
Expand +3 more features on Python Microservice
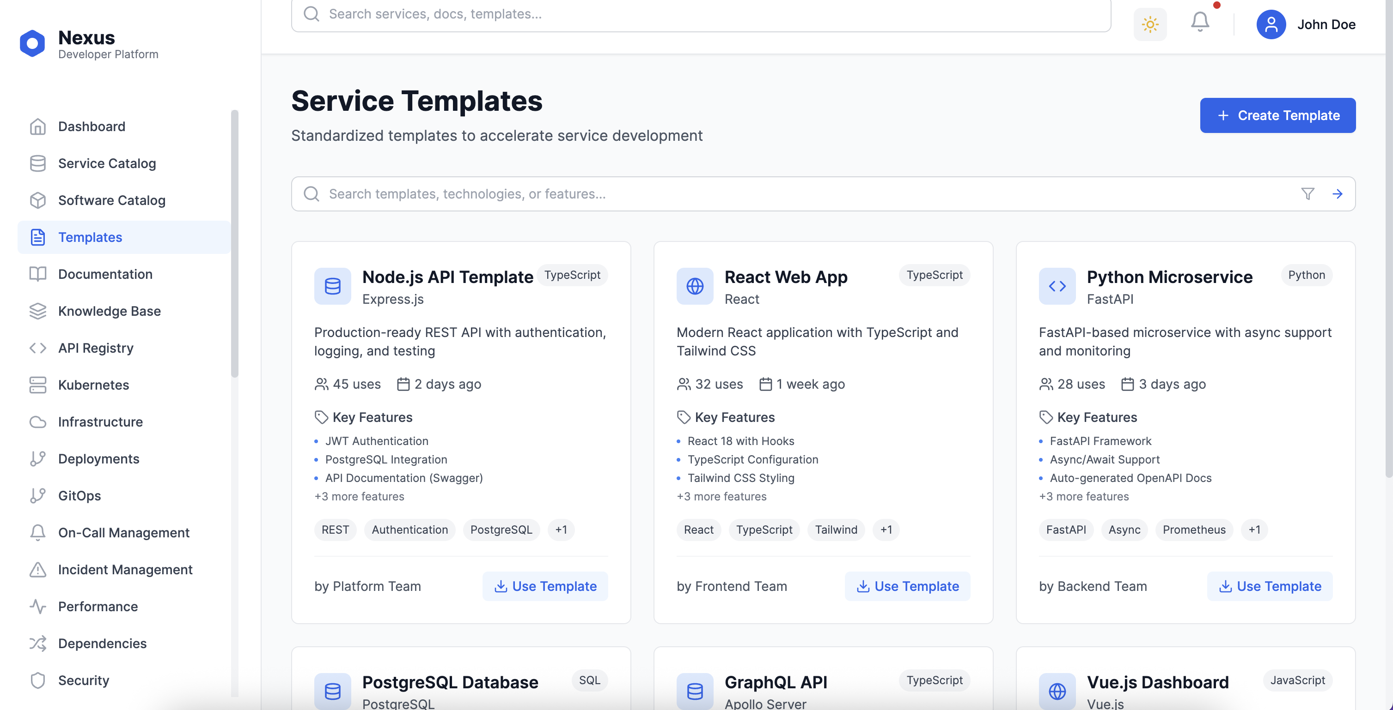click(x=1084, y=496)
